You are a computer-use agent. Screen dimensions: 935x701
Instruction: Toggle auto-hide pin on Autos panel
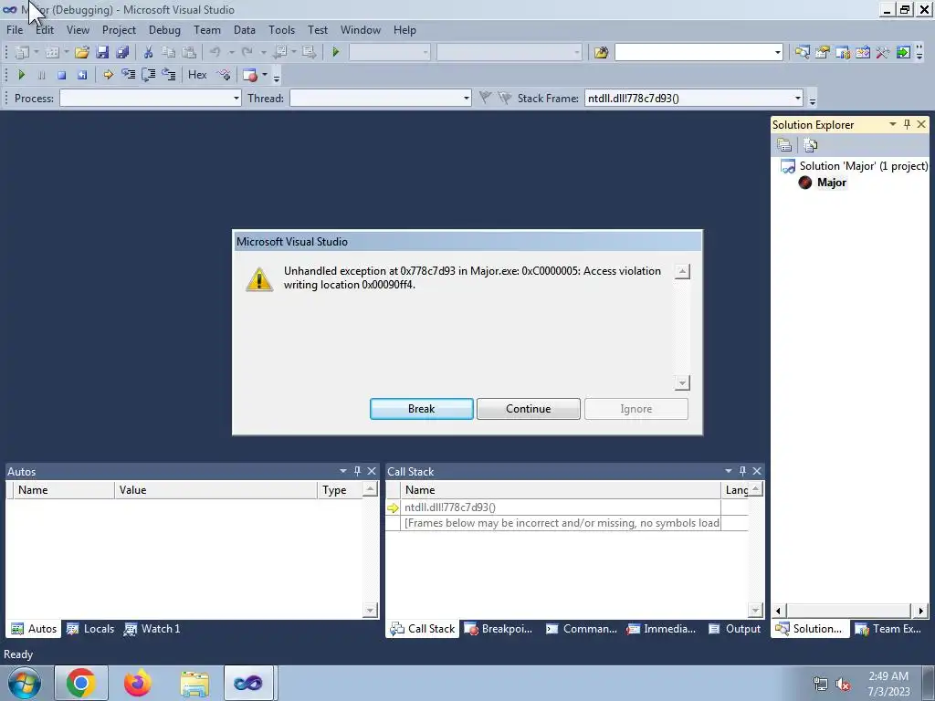point(357,471)
